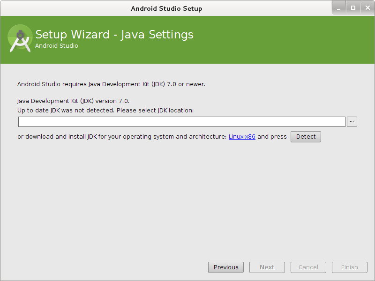Click the Detect button
The image size is (375, 281).
306,137
